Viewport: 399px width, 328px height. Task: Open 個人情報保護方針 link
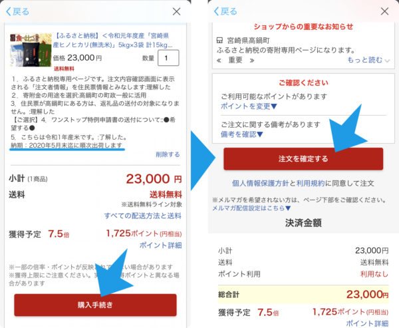click(x=260, y=183)
